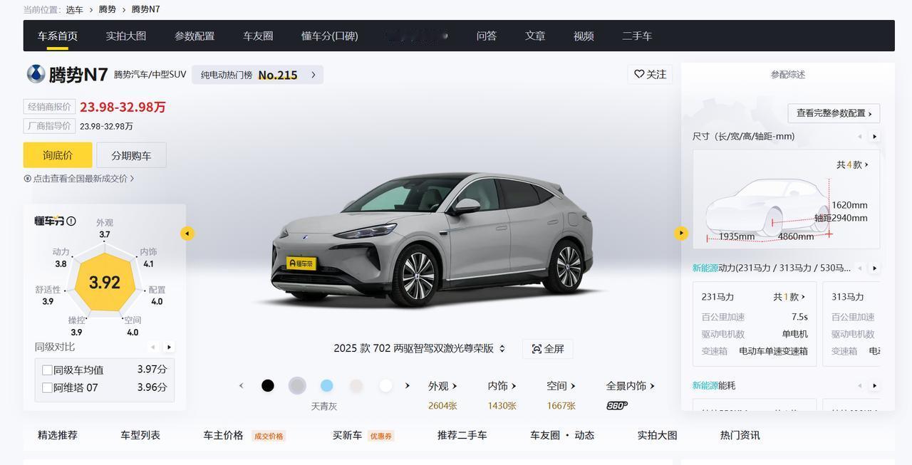Expand the 纯电动热门榜 No.215 ranking
The height and width of the screenshot is (465, 912).
click(257, 75)
